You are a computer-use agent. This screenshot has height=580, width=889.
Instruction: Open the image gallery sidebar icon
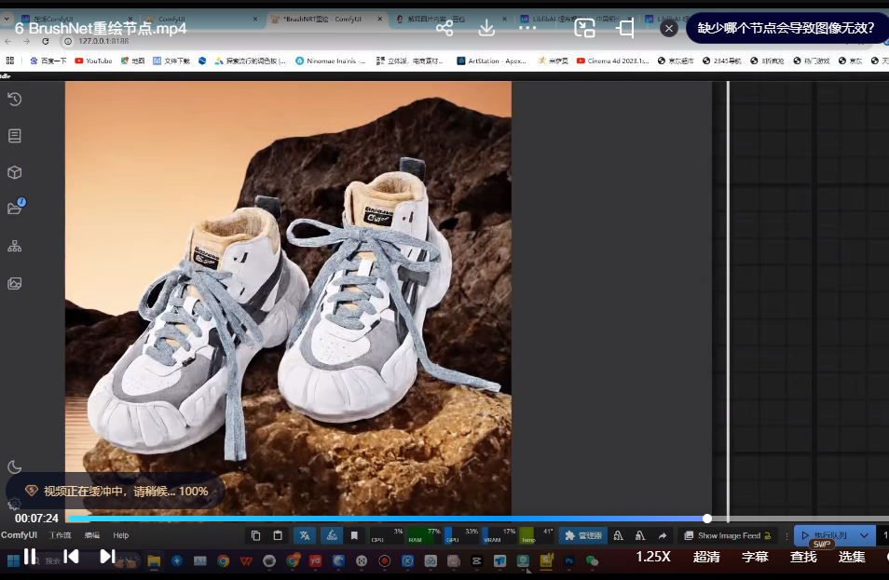(x=15, y=283)
